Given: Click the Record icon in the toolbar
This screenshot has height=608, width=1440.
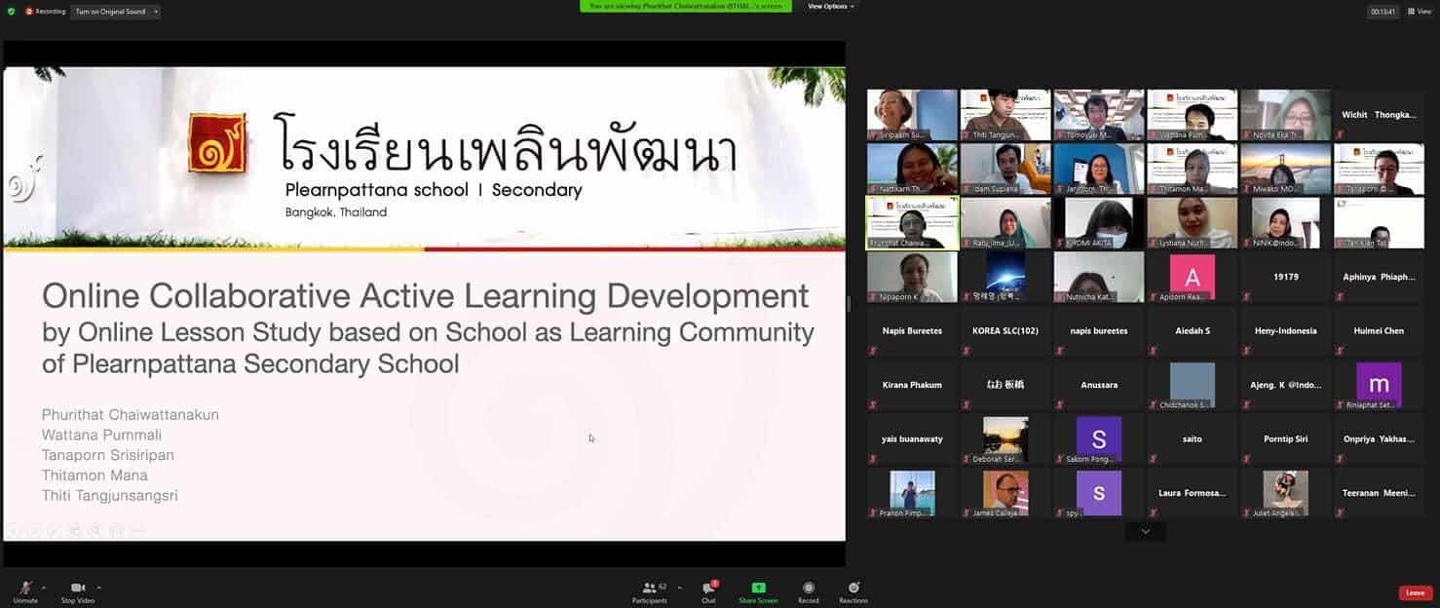Looking at the screenshot, I should click(807, 590).
